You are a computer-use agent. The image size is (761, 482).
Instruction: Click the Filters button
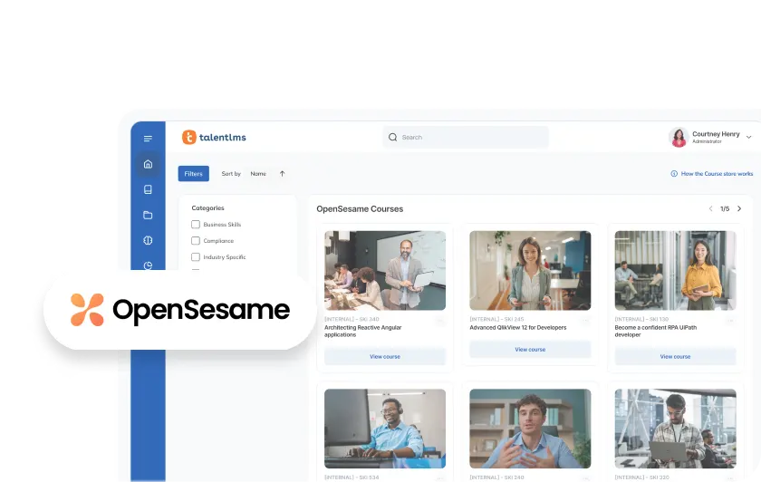coord(193,174)
